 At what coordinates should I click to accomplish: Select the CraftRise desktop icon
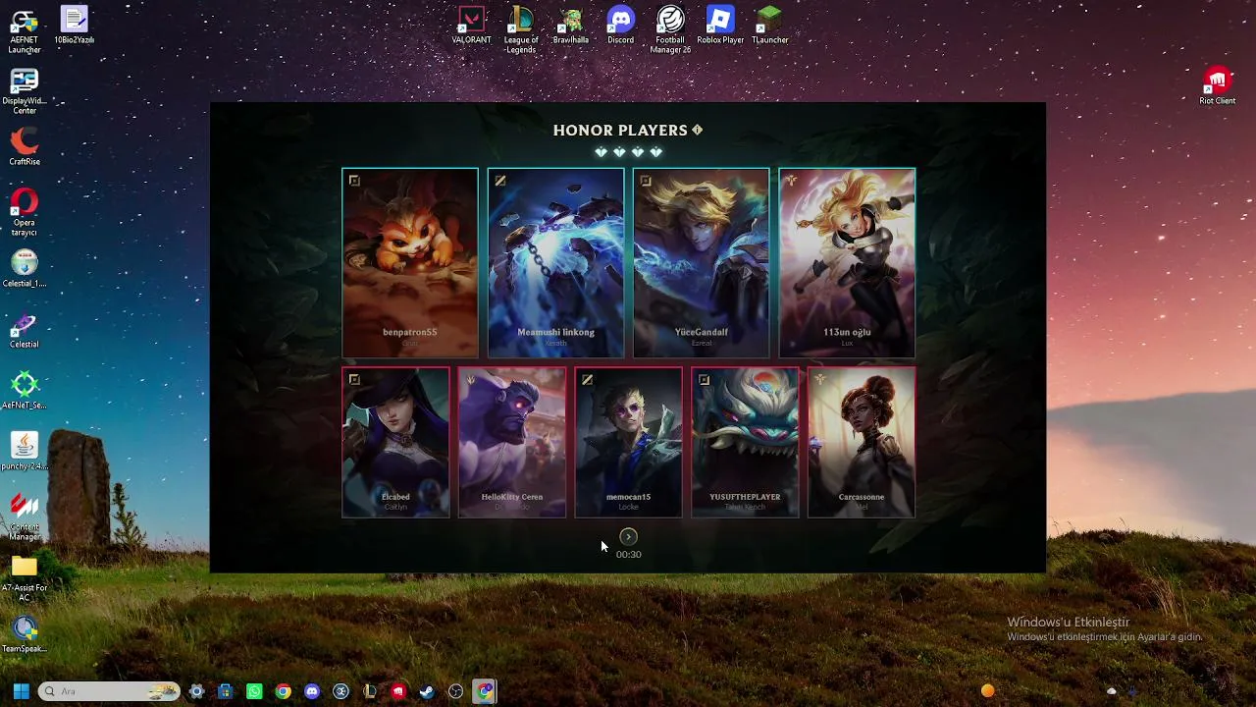pyautogui.click(x=25, y=147)
